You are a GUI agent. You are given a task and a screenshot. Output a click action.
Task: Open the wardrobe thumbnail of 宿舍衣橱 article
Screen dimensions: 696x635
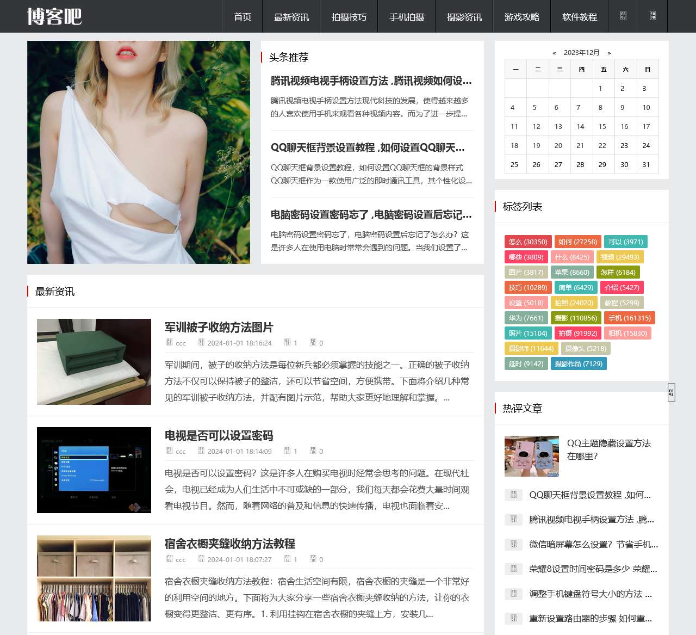point(94,578)
